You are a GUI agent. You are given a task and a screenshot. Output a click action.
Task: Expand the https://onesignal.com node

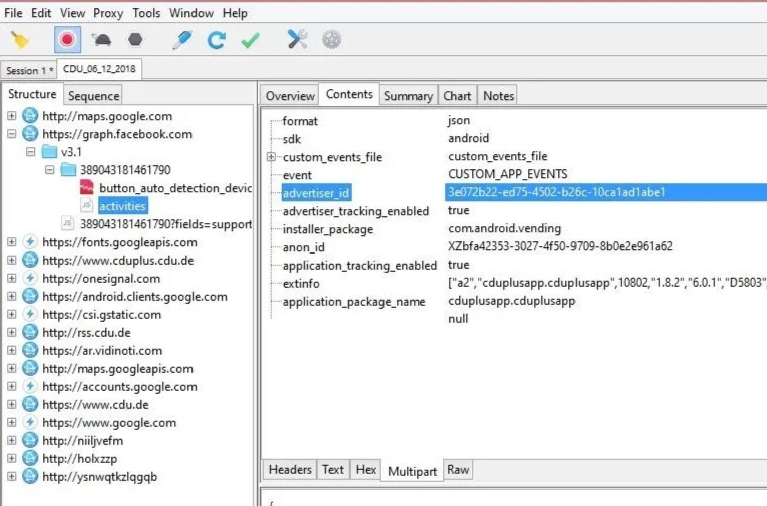12,278
